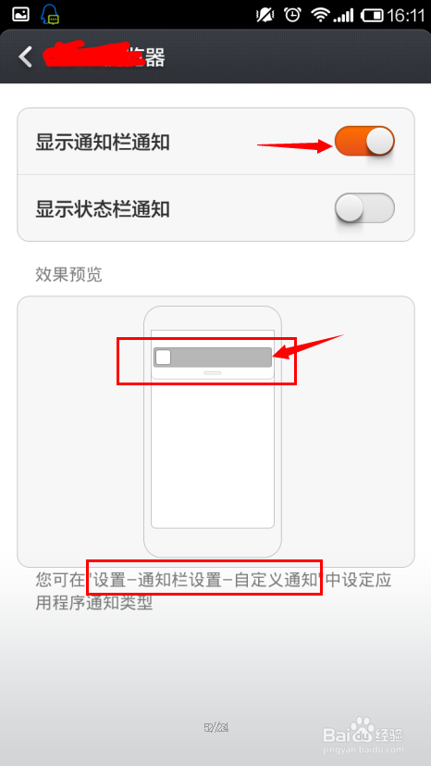The width and height of the screenshot is (431, 766).
Task: Tap the white square icon in preview notification
Action: (x=163, y=358)
